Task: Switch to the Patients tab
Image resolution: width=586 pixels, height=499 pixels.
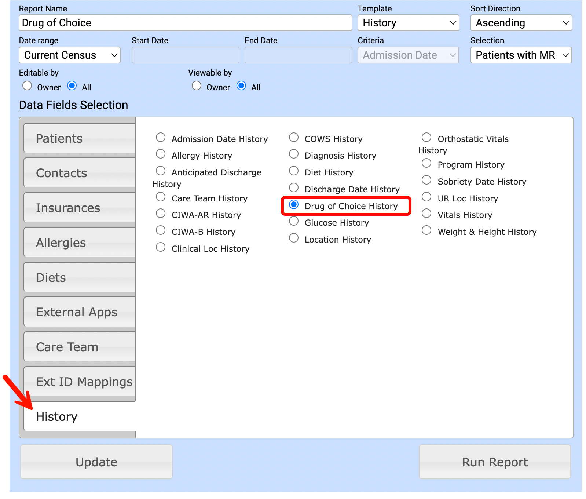Action: tap(80, 138)
